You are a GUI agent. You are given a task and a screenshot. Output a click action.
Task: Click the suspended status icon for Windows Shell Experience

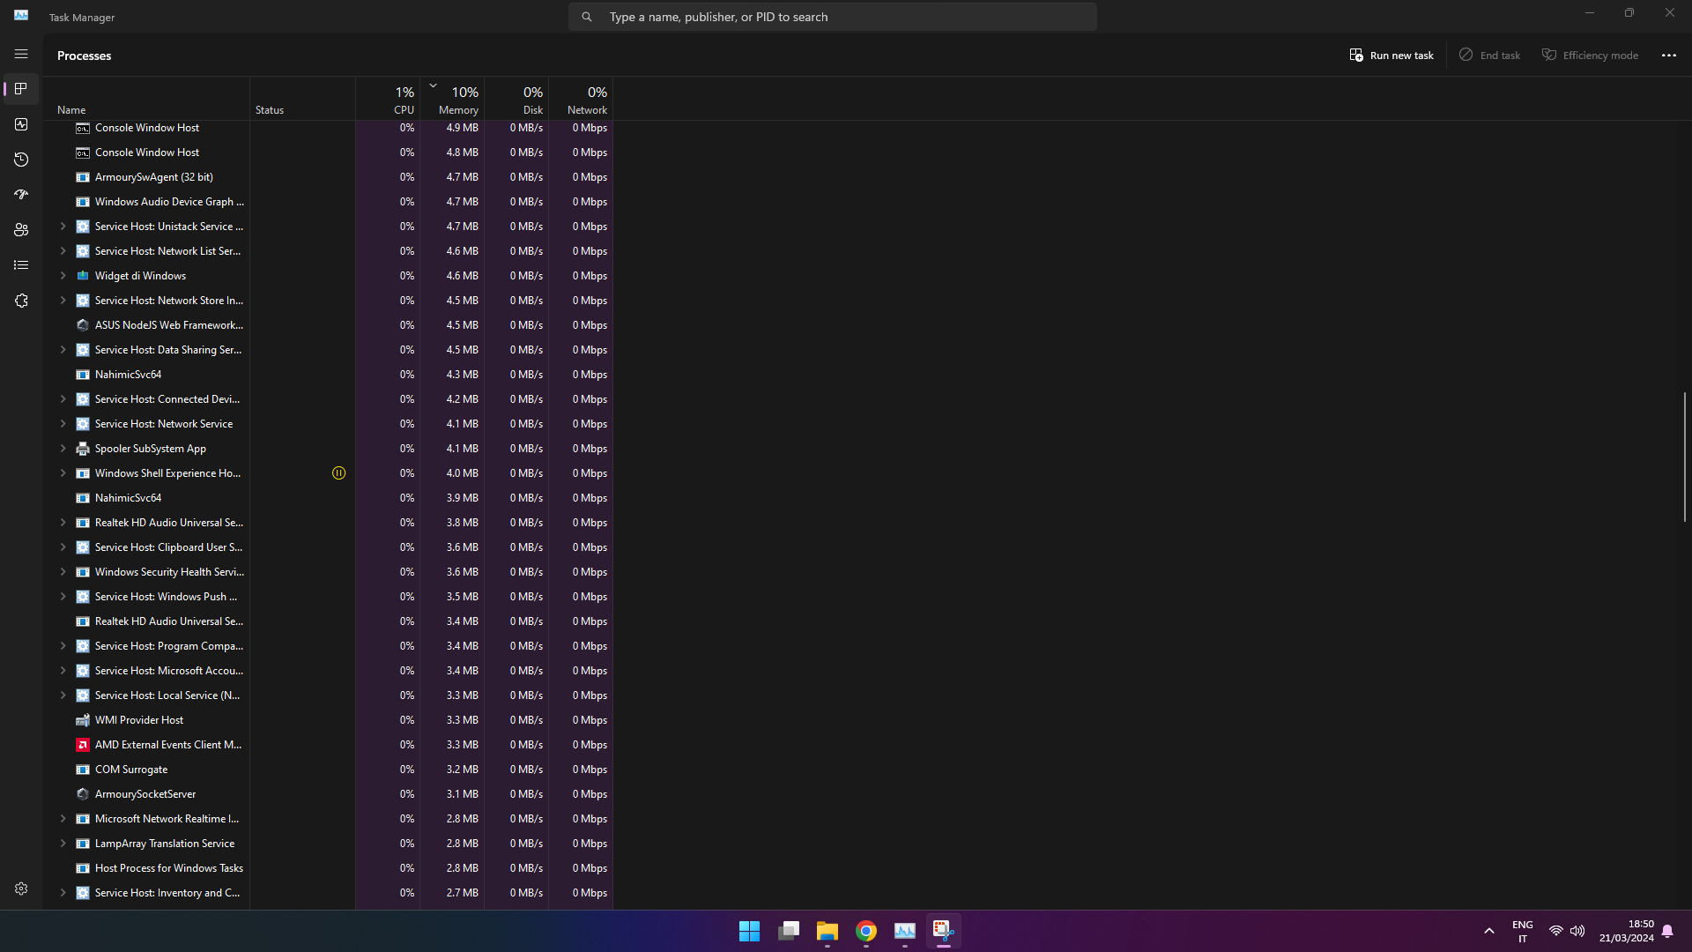(338, 473)
